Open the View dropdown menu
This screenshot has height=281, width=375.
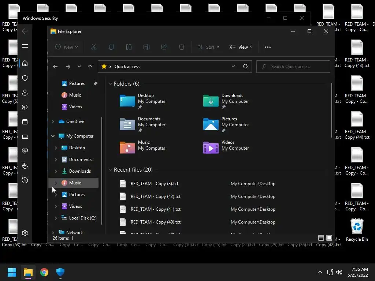click(241, 47)
